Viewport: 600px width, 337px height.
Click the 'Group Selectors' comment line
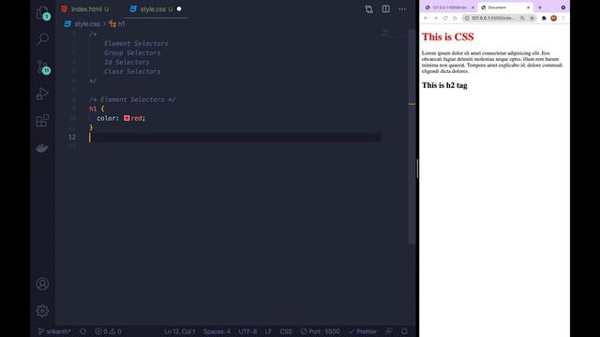click(132, 52)
